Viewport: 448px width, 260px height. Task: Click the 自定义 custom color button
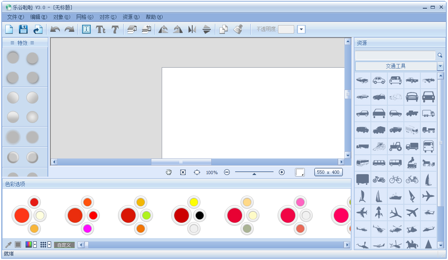pos(64,245)
